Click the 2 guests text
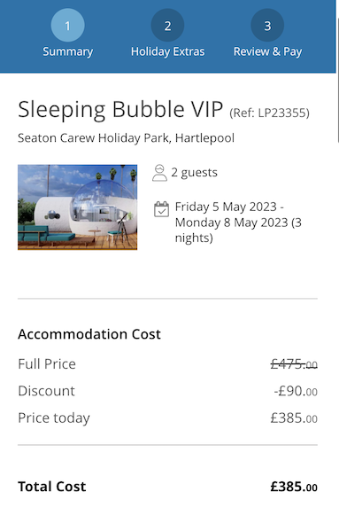This screenshot has height=523, width=339. [194, 173]
